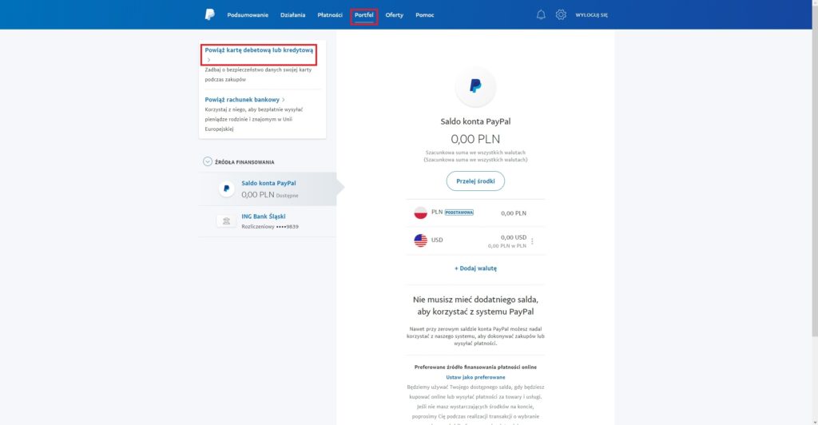Click the PayPal logo in header
Viewport: 818px width, 425px height.
tap(209, 14)
